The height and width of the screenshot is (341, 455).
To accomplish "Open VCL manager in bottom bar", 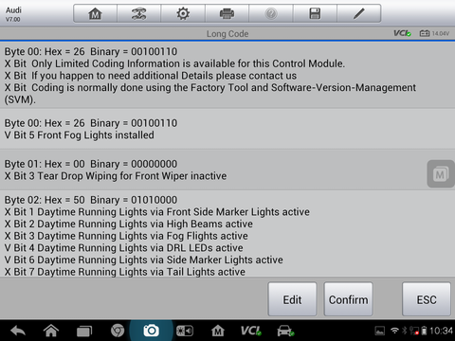I will 251,331.
